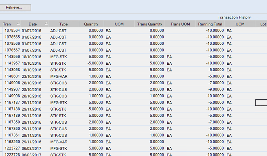
Task: Click date 06/03/2017 in row 1223727
Action: [x=31, y=149]
